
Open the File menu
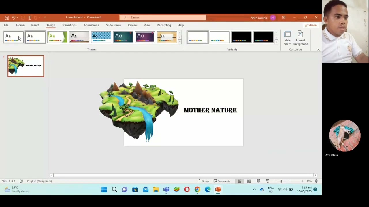point(6,25)
